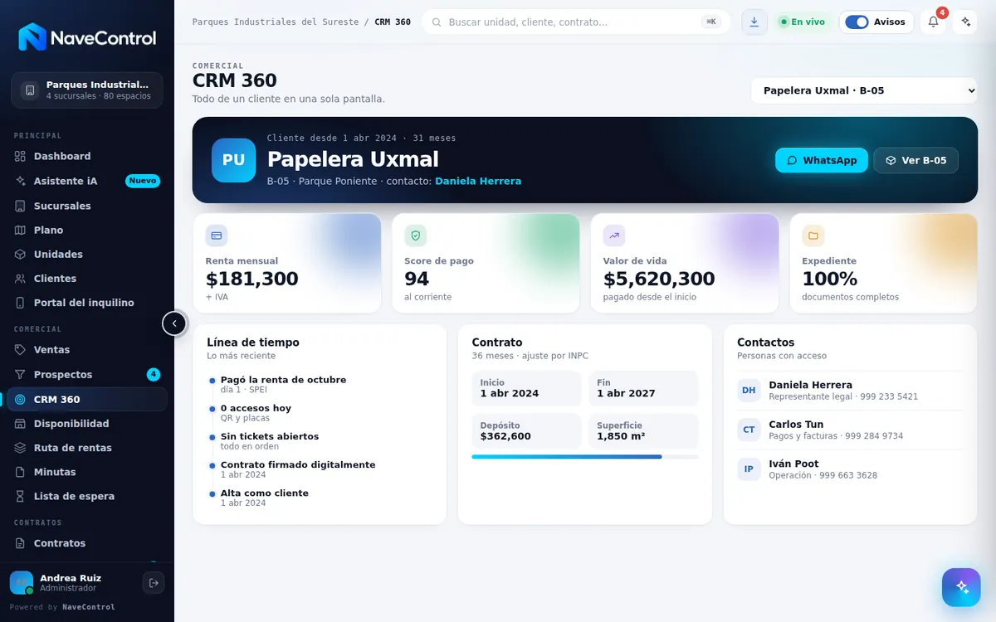
Task: Click the sparkle icon in the top bar
Action: [x=964, y=22]
